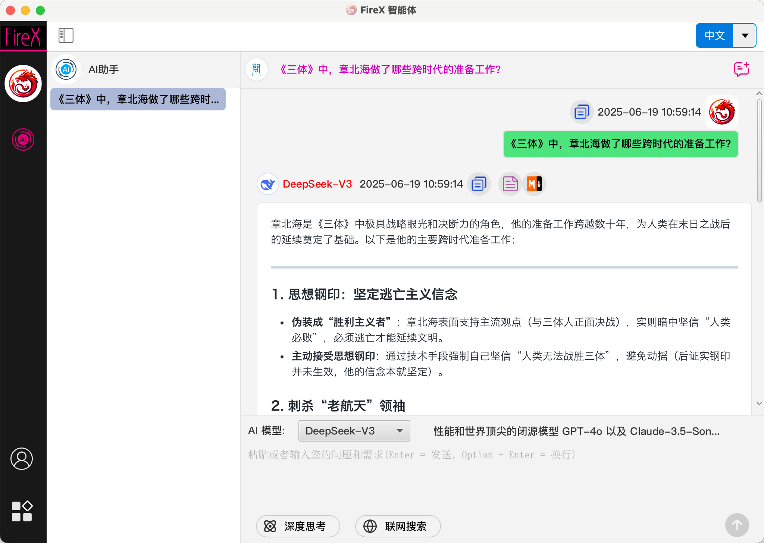This screenshot has height=543, width=764.
Task: Start a new chat with the pink plus icon
Action: tap(742, 69)
